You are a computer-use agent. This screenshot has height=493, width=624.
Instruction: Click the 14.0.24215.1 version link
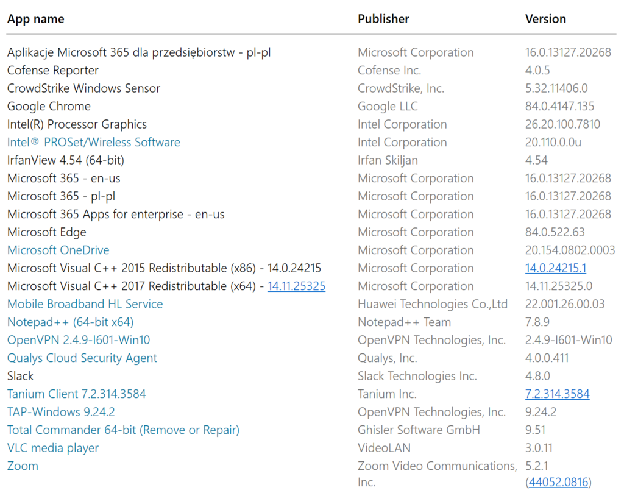click(556, 268)
